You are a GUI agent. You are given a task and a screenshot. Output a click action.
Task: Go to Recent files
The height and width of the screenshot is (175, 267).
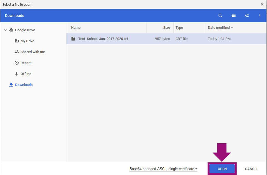tap(26, 63)
